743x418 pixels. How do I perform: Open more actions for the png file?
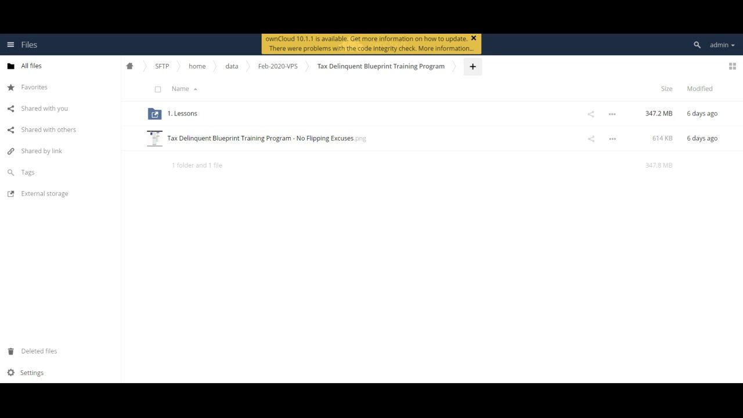pyautogui.click(x=612, y=139)
